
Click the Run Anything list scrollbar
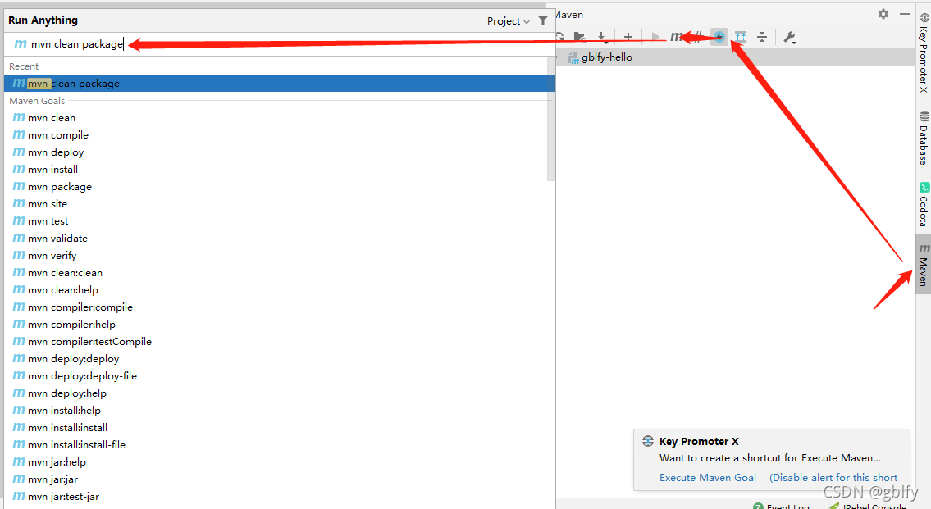pyautogui.click(x=551, y=119)
